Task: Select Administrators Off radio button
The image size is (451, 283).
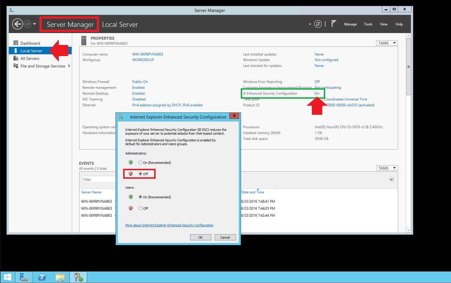Action: coord(140,174)
